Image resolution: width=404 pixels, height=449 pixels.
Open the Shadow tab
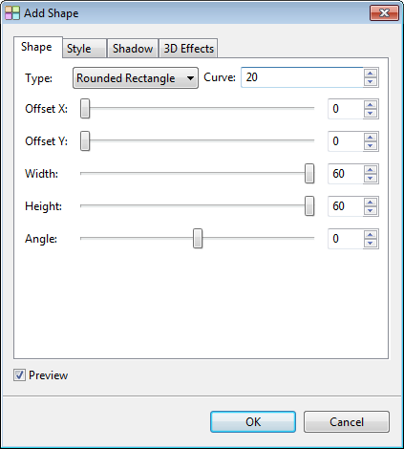[133, 49]
